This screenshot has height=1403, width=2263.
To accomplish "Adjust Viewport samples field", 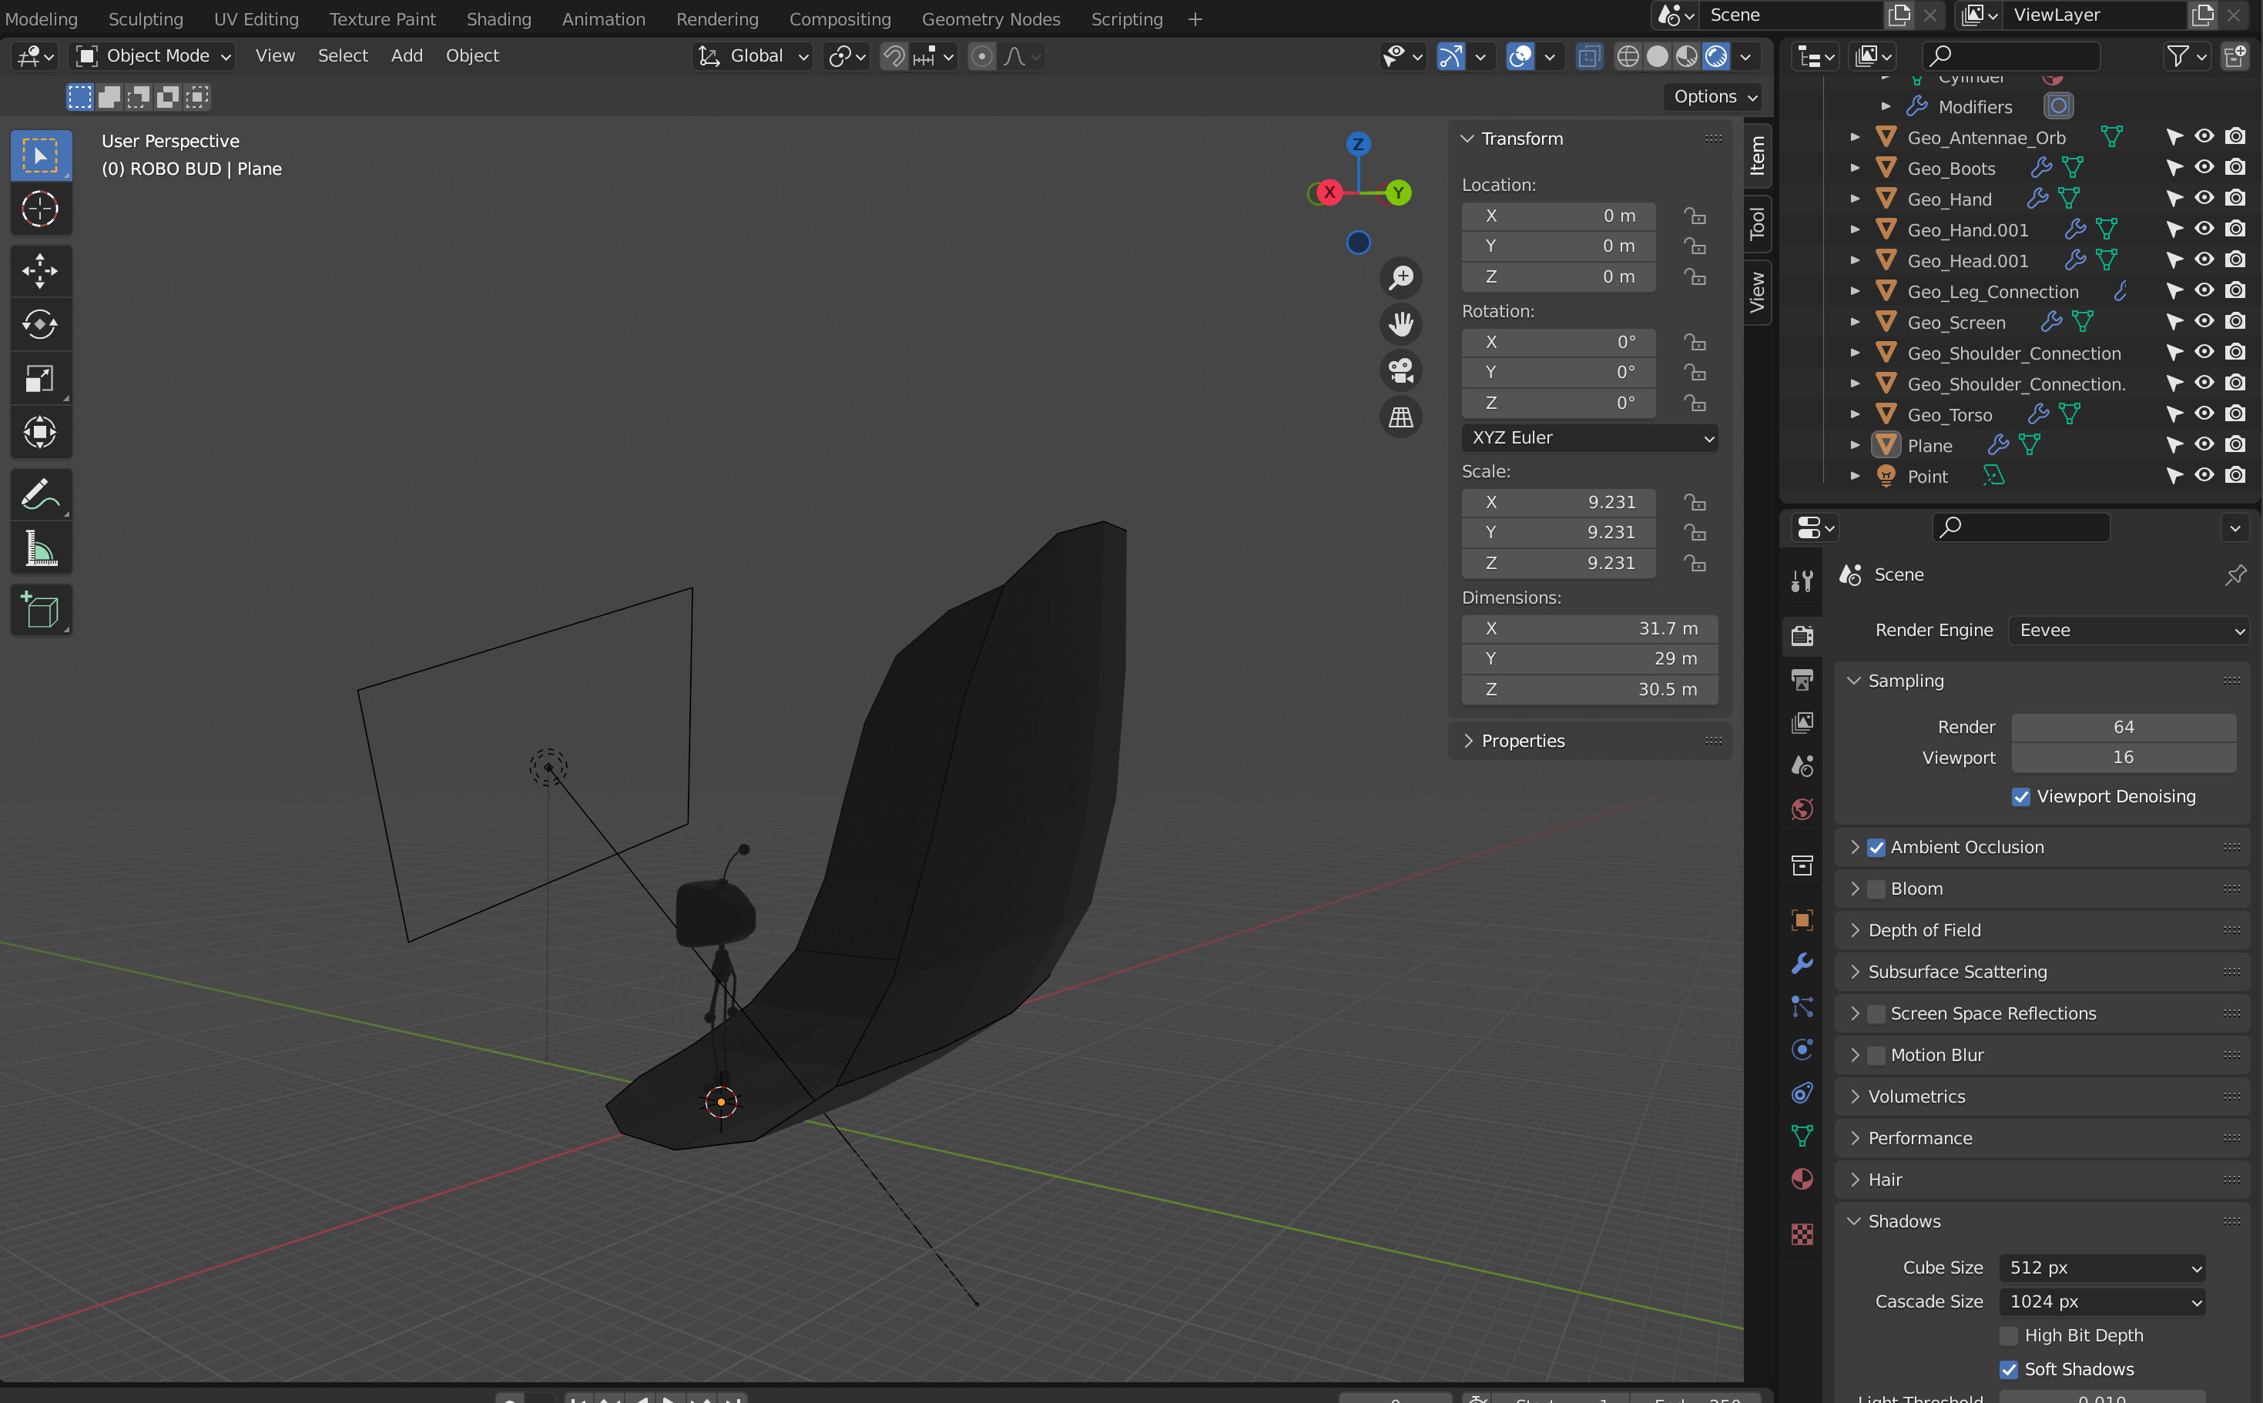I will 2123,757.
